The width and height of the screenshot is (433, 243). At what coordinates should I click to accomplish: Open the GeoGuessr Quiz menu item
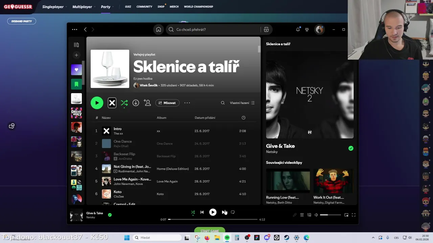coord(128,7)
